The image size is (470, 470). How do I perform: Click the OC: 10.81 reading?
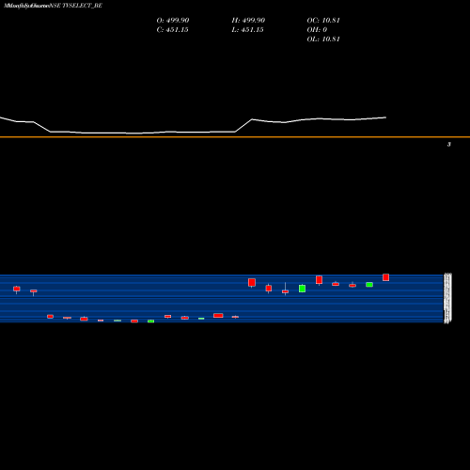323,21
